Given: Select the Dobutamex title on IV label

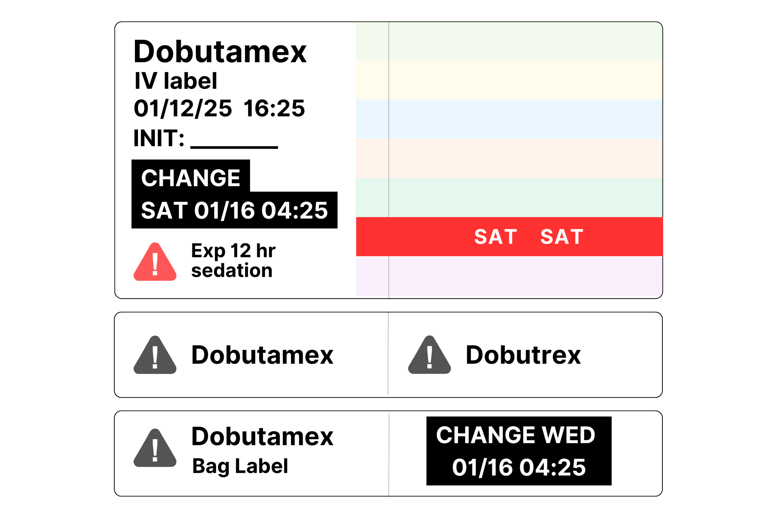Looking at the screenshot, I should (220, 51).
